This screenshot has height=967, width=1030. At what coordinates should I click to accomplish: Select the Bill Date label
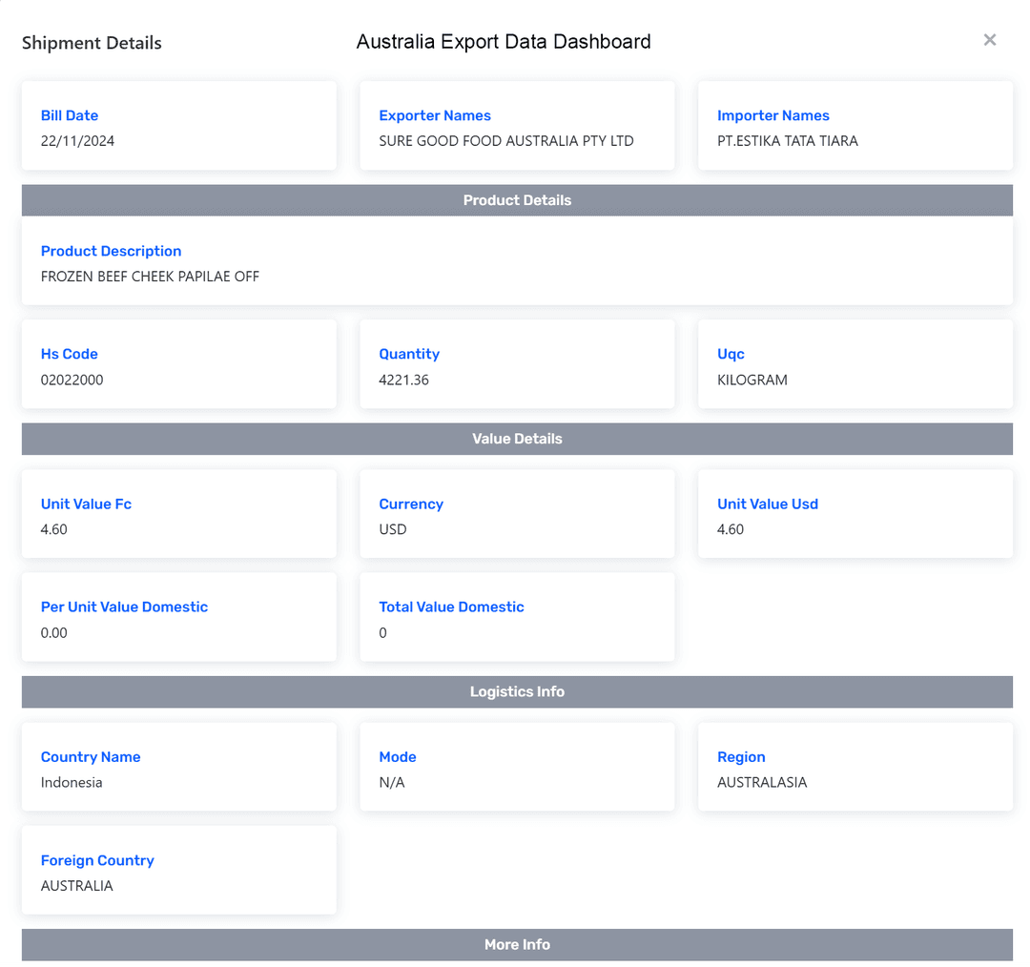pos(69,115)
